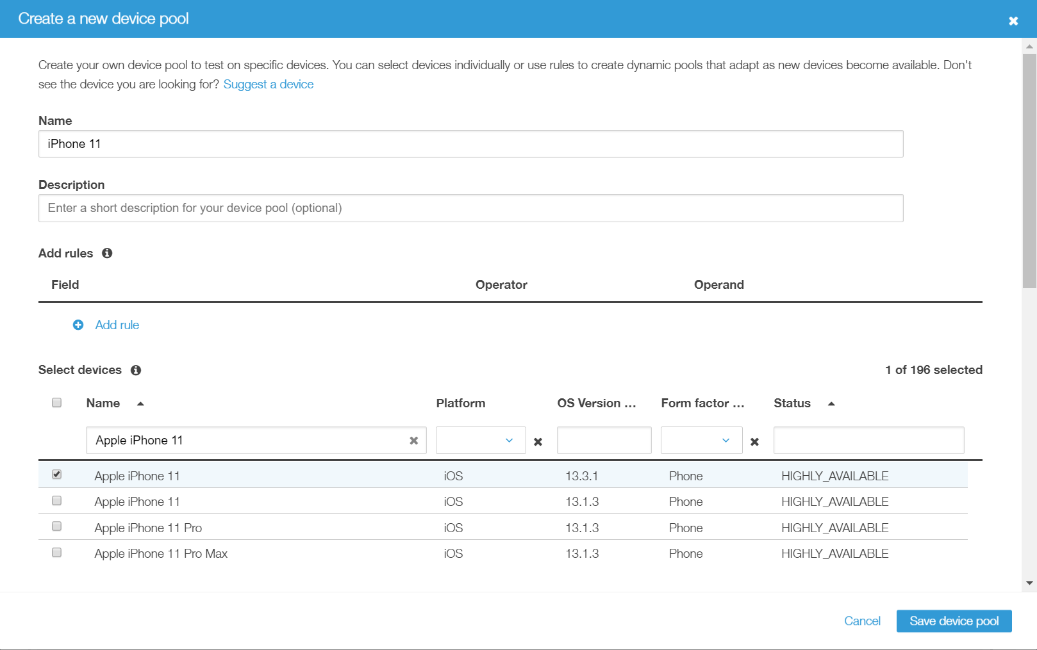The height and width of the screenshot is (650, 1037).
Task: Click the Platform column header
Action: (460, 403)
